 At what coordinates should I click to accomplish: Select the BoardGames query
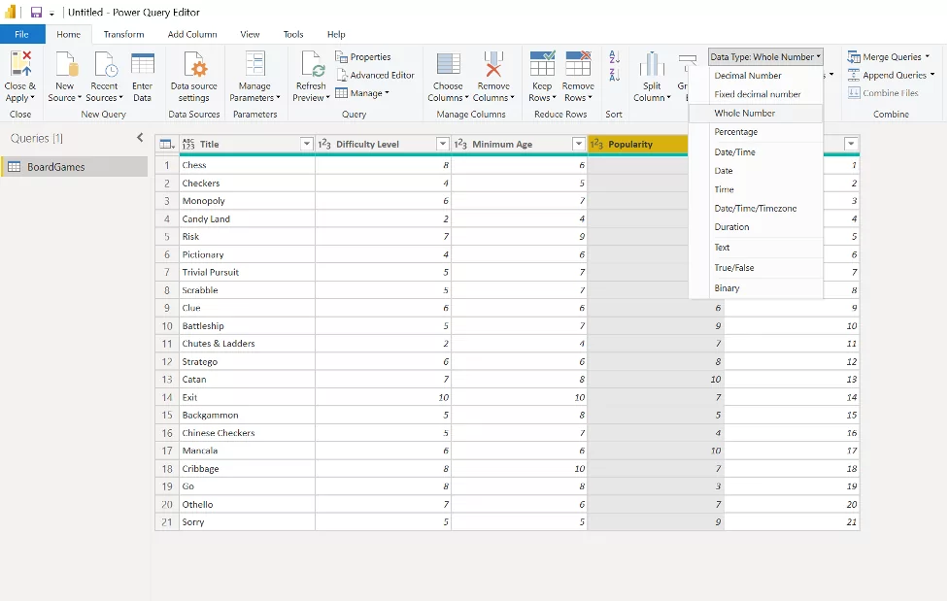tap(75, 167)
